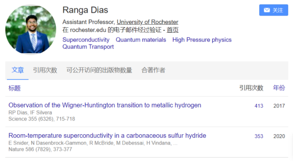
Task: Switch to the 文章 tab
Action: pos(18,70)
